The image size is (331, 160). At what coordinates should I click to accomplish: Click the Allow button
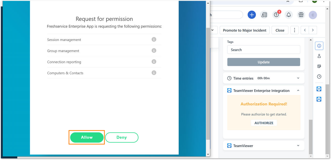click(87, 137)
